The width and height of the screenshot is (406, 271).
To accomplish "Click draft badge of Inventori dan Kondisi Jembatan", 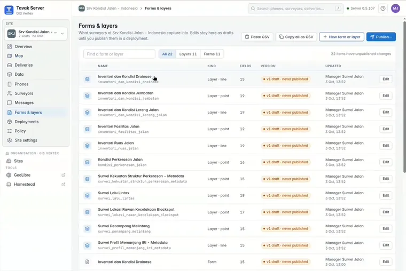I will (x=285, y=95).
